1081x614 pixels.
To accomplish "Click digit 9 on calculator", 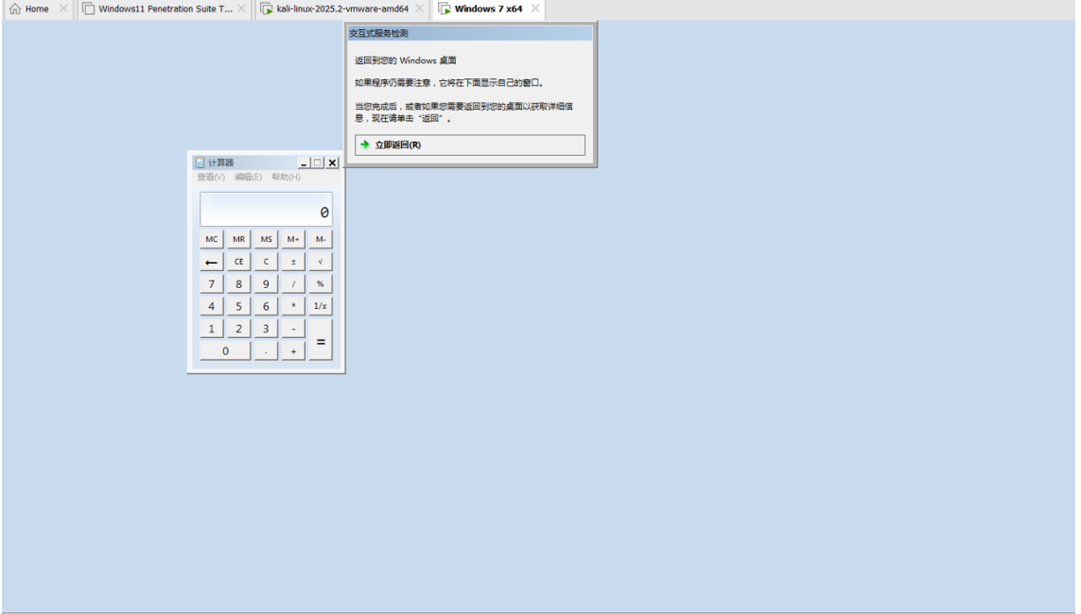I will click(266, 283).
